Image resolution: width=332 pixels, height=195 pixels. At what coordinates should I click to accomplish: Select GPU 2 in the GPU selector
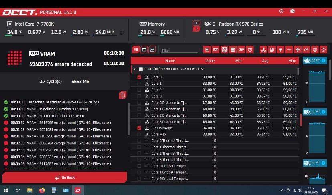(x=196, y=29)
